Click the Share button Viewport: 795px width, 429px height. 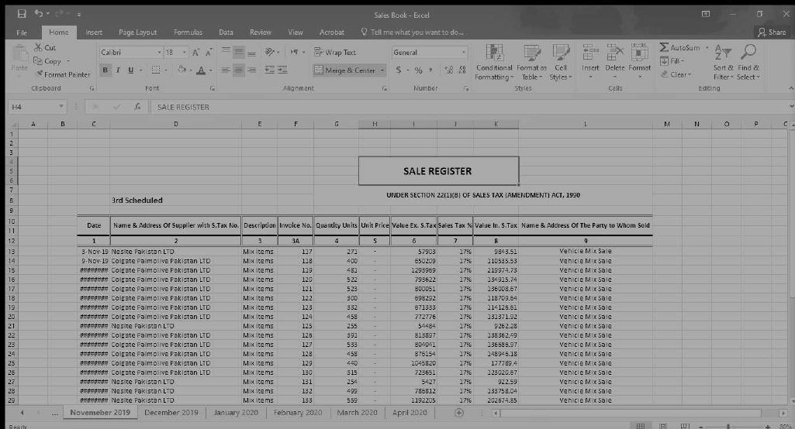click(772, 32)
